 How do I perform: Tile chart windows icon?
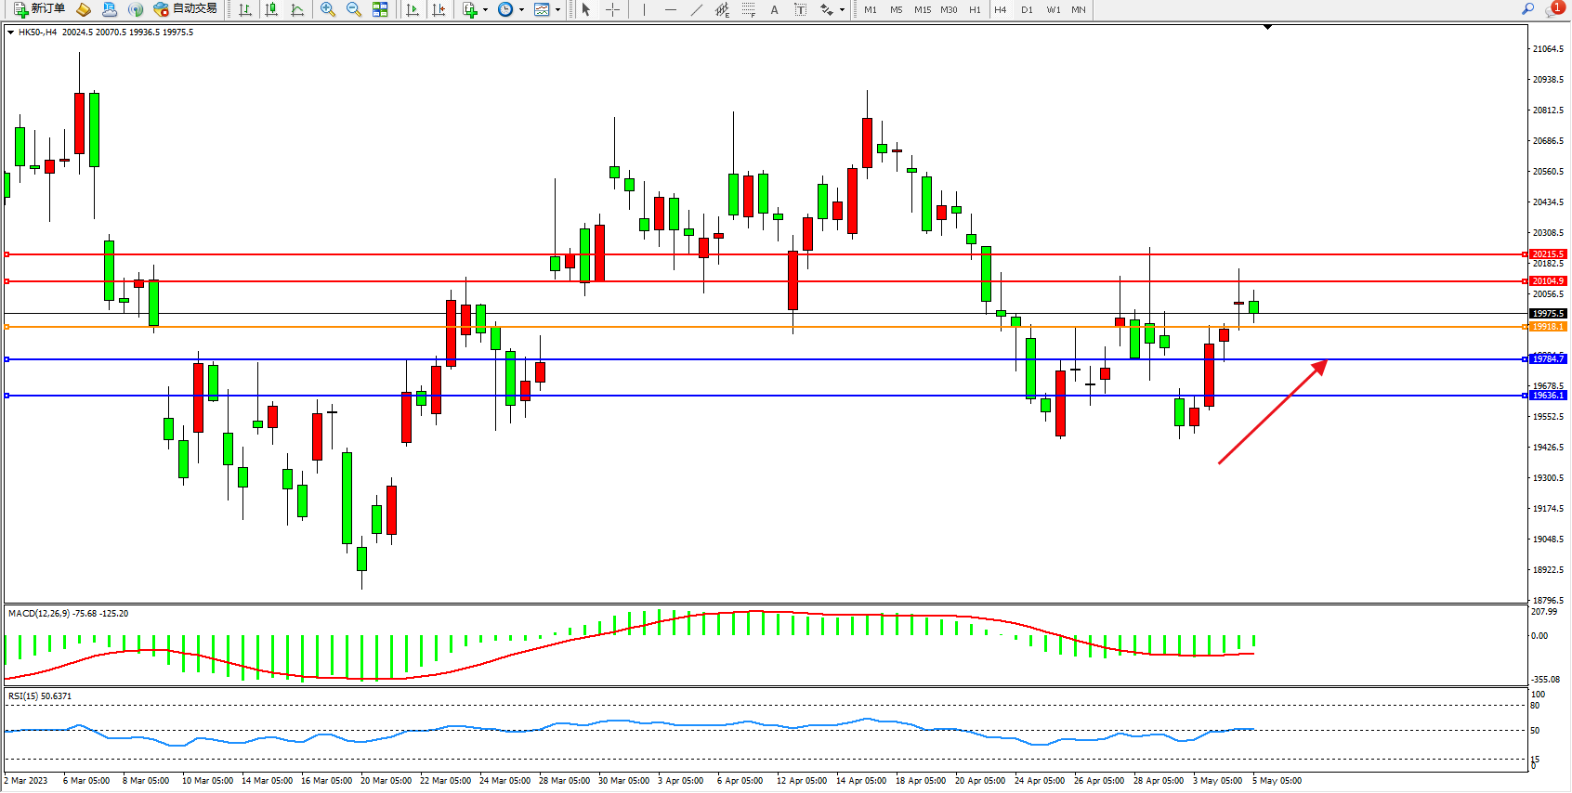click(x=380, y=9)
